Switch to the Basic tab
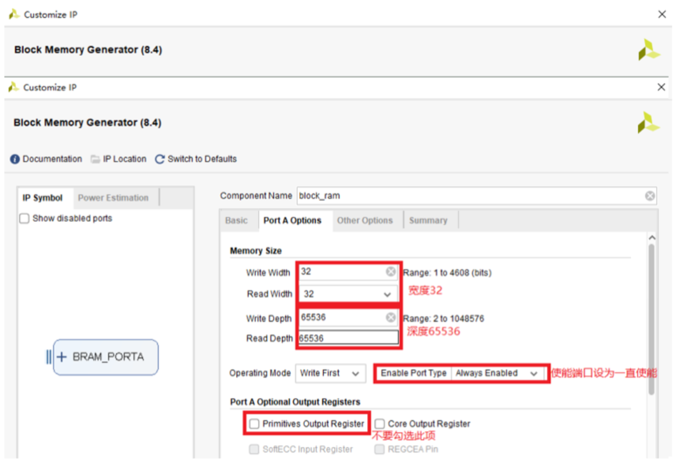This screenshot has width=675, height=459. point(236,221)
